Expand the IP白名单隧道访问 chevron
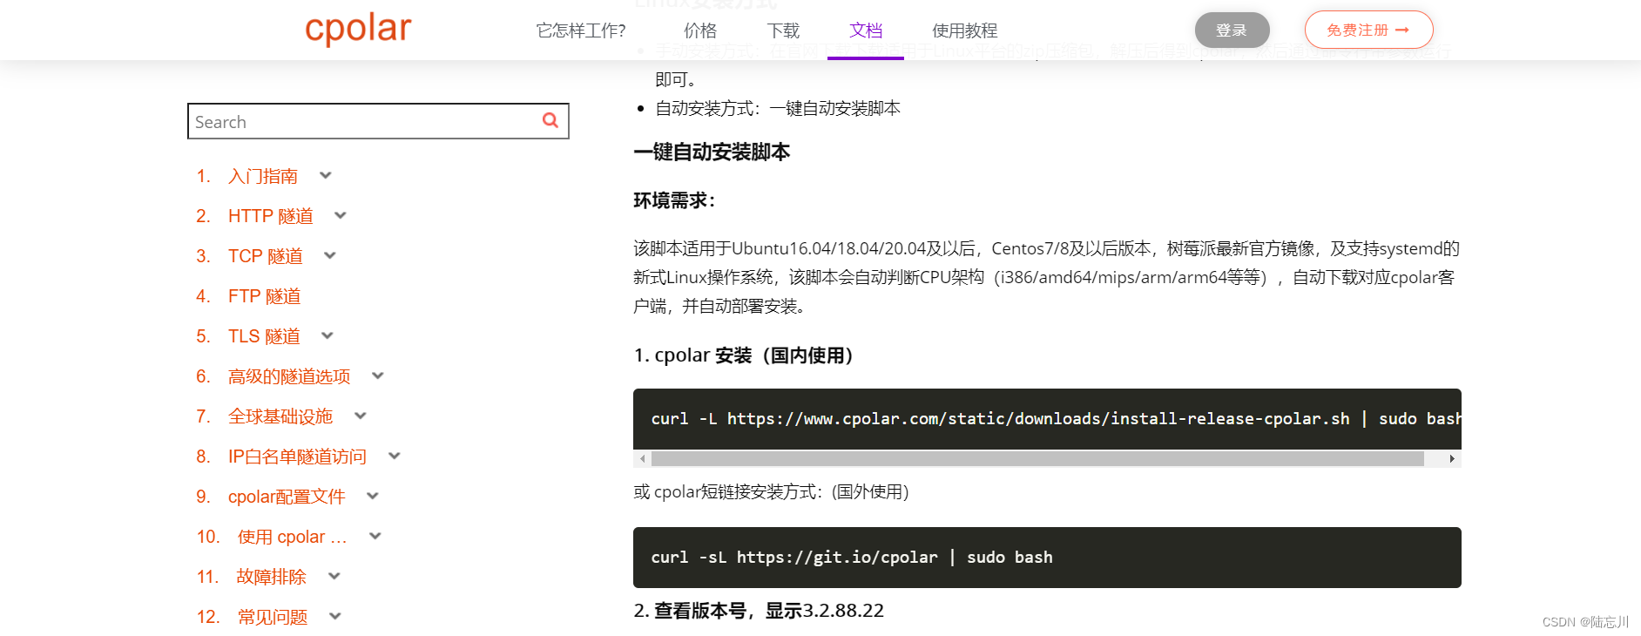 click(x=394, y=456)
